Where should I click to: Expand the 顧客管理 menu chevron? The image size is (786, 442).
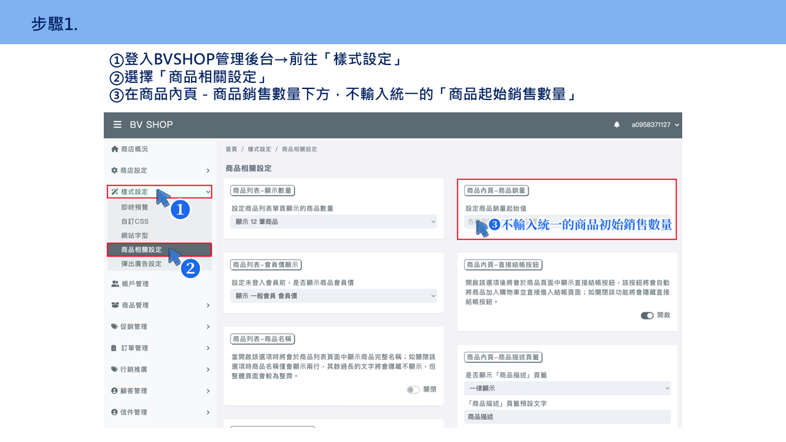tap(208, 391)
